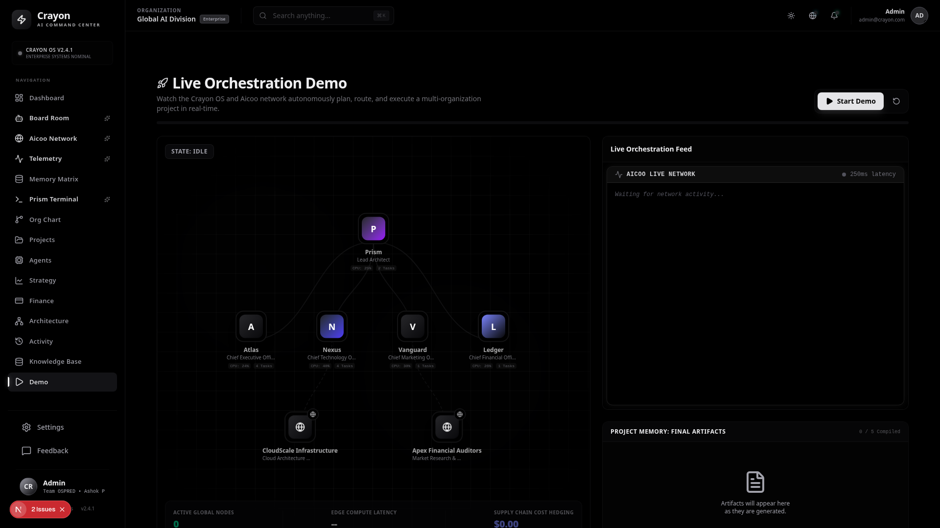Click the Enterprise badge

coord(214,19)
